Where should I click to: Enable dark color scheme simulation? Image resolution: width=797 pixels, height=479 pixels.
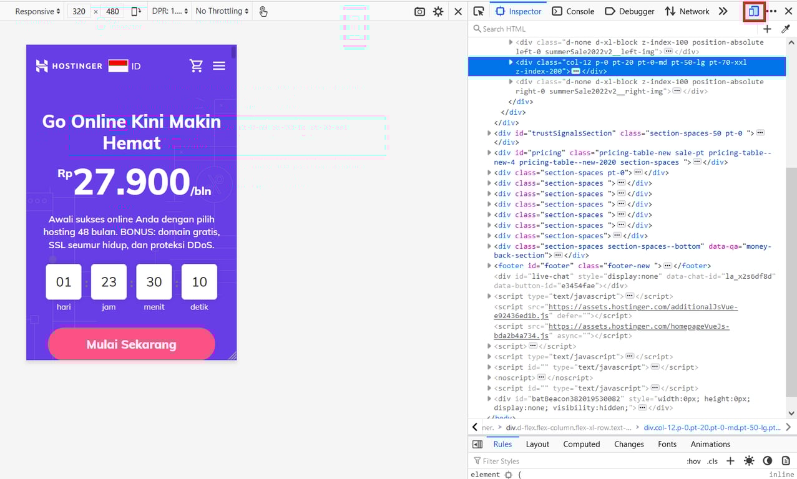pos(767,460)
